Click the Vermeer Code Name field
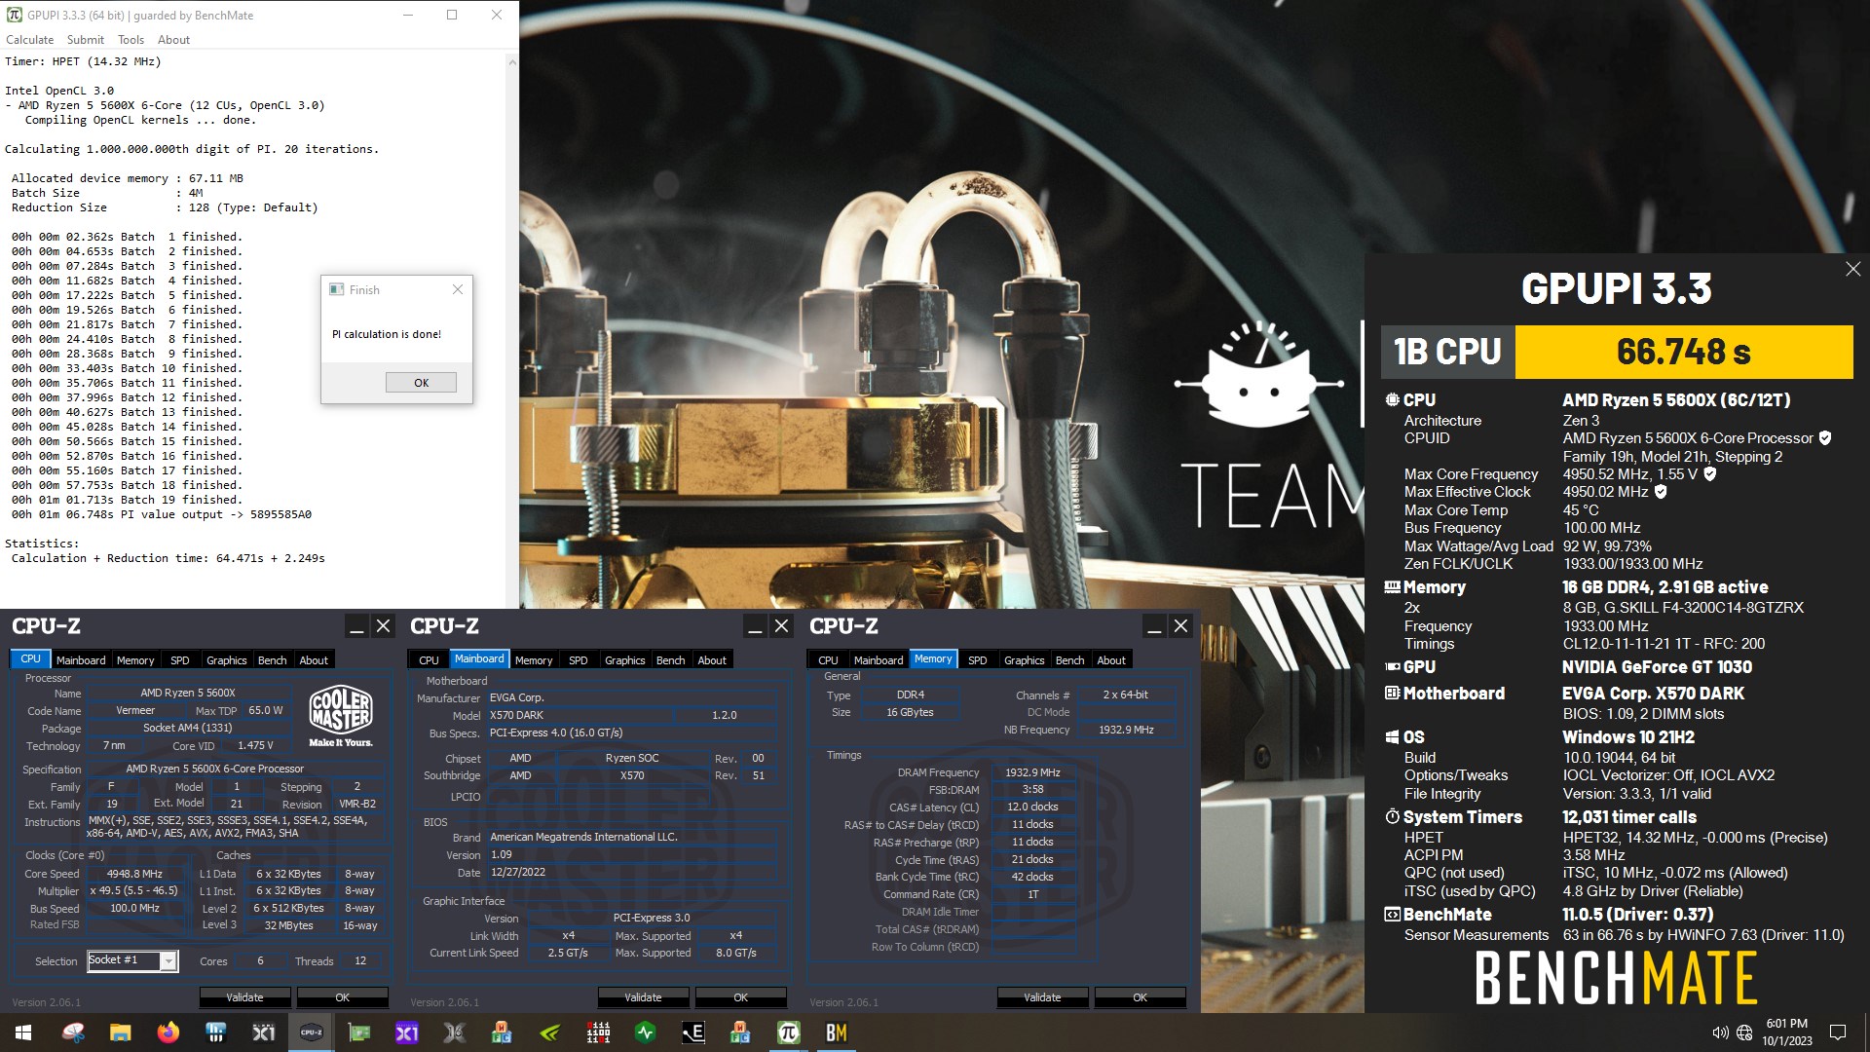This screenshot has width=1870, height=1052. coord(135,710)
